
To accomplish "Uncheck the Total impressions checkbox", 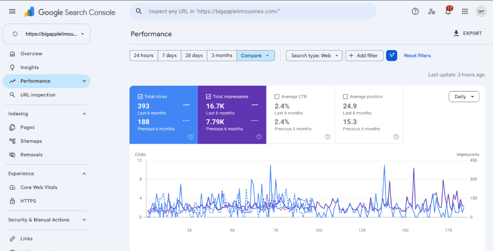I will (x=208, y=96).
